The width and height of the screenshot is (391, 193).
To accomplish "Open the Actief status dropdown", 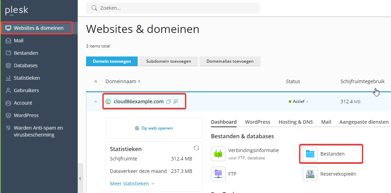I will click(298, 102).
